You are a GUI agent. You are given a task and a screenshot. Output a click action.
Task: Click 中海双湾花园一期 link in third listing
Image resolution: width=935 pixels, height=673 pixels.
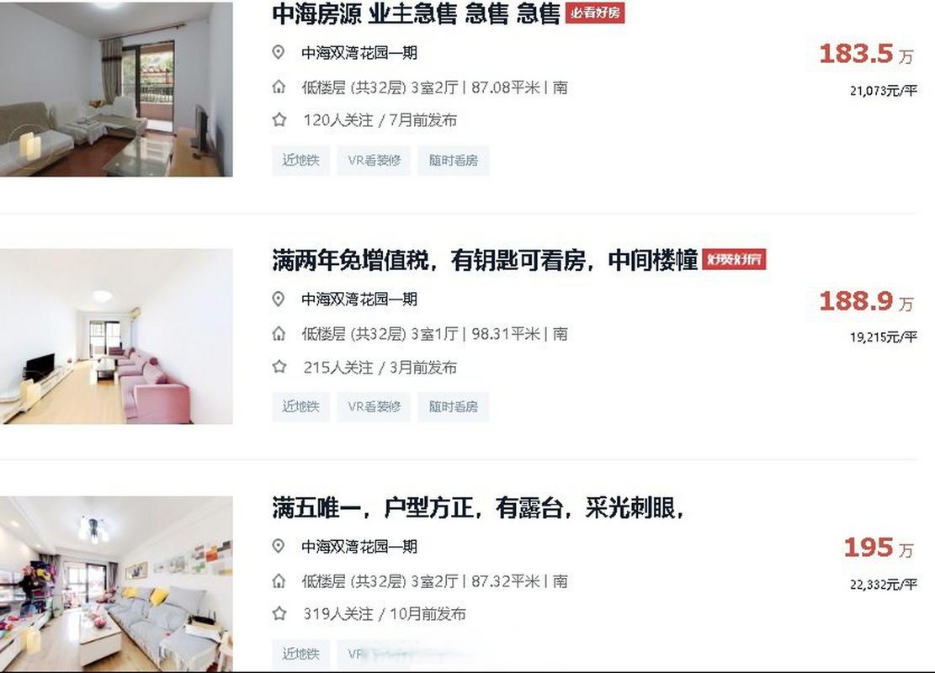359,546
